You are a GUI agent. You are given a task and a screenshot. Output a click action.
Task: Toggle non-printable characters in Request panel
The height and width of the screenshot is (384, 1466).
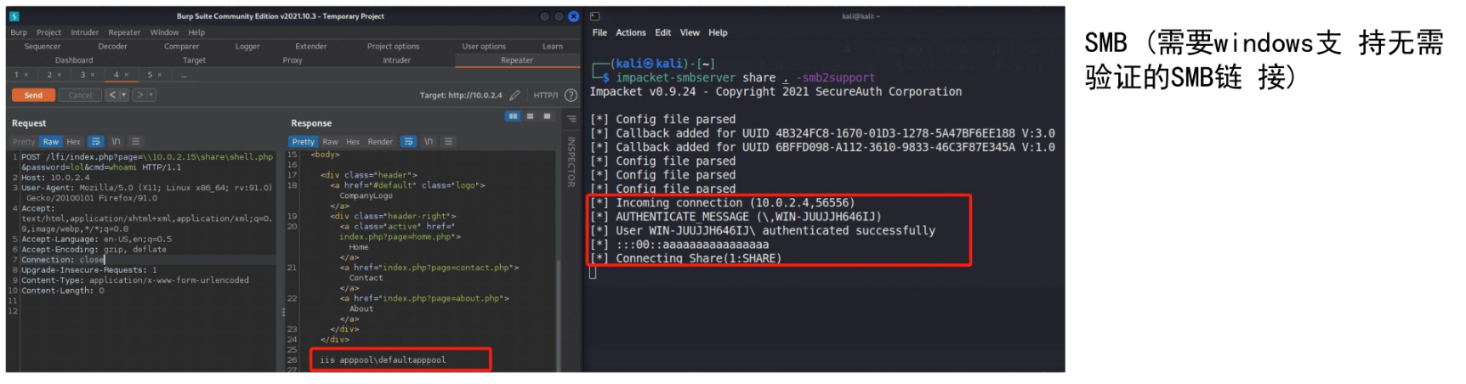coord(116,142)
